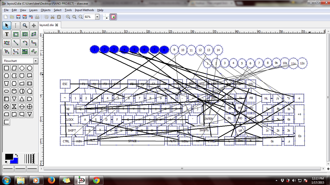Select the Modify pointer arrow tool
This screenshot has width=330, height=185.
point(7,25)
